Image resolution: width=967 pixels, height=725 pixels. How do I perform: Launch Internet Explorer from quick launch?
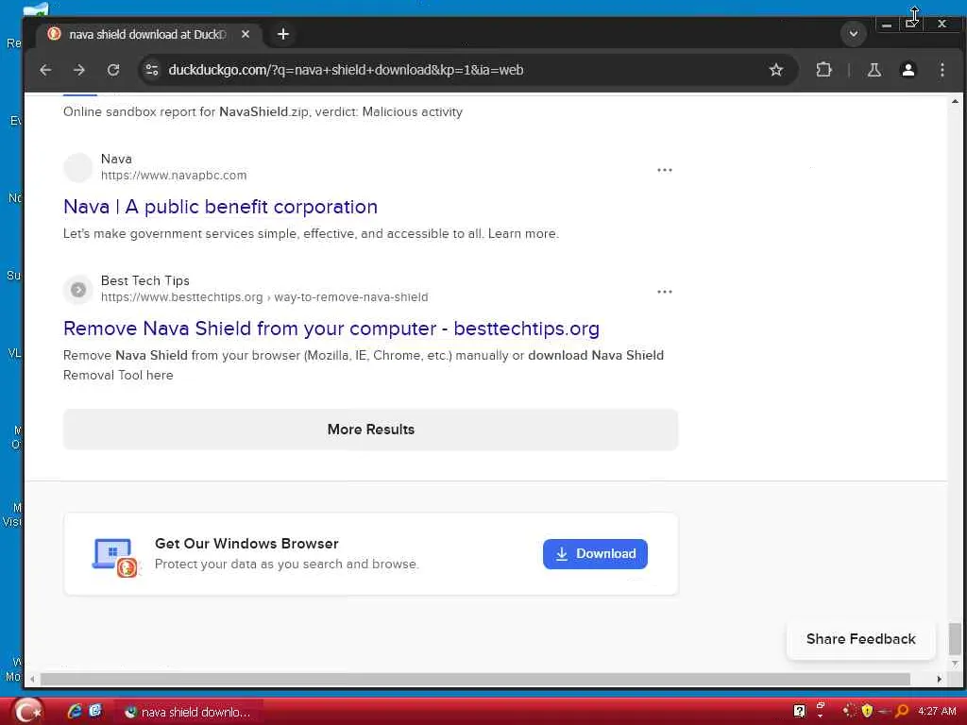click(x=75, y=711)
